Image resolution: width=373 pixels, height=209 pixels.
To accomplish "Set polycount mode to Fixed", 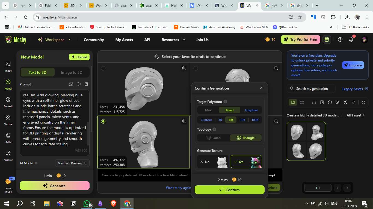I will (x=230, y=110).
